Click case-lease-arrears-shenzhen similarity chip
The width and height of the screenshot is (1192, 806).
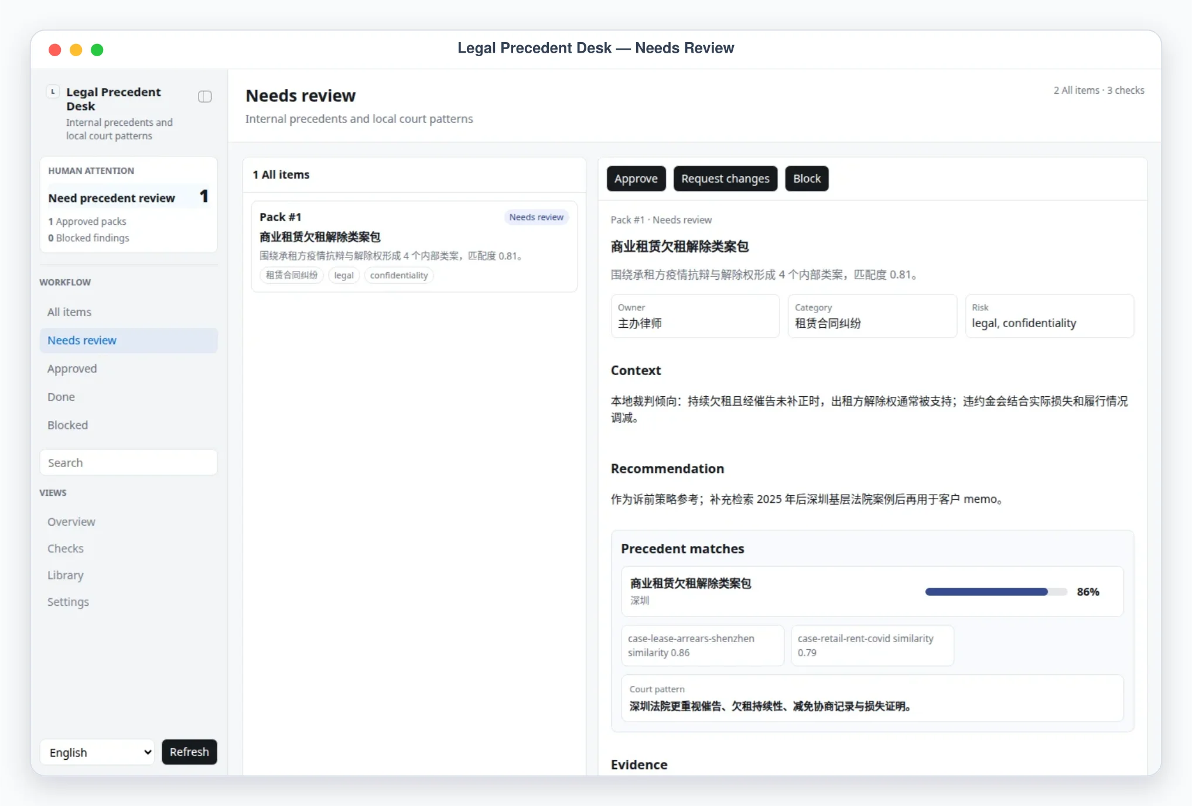[702, 646]
